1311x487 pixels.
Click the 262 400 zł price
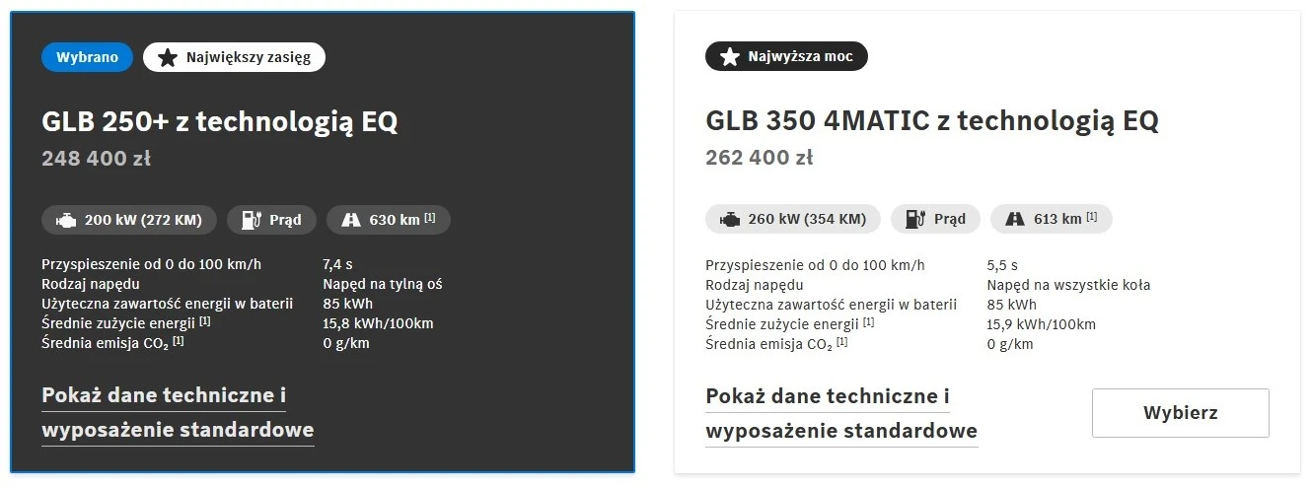pos(760,158)
